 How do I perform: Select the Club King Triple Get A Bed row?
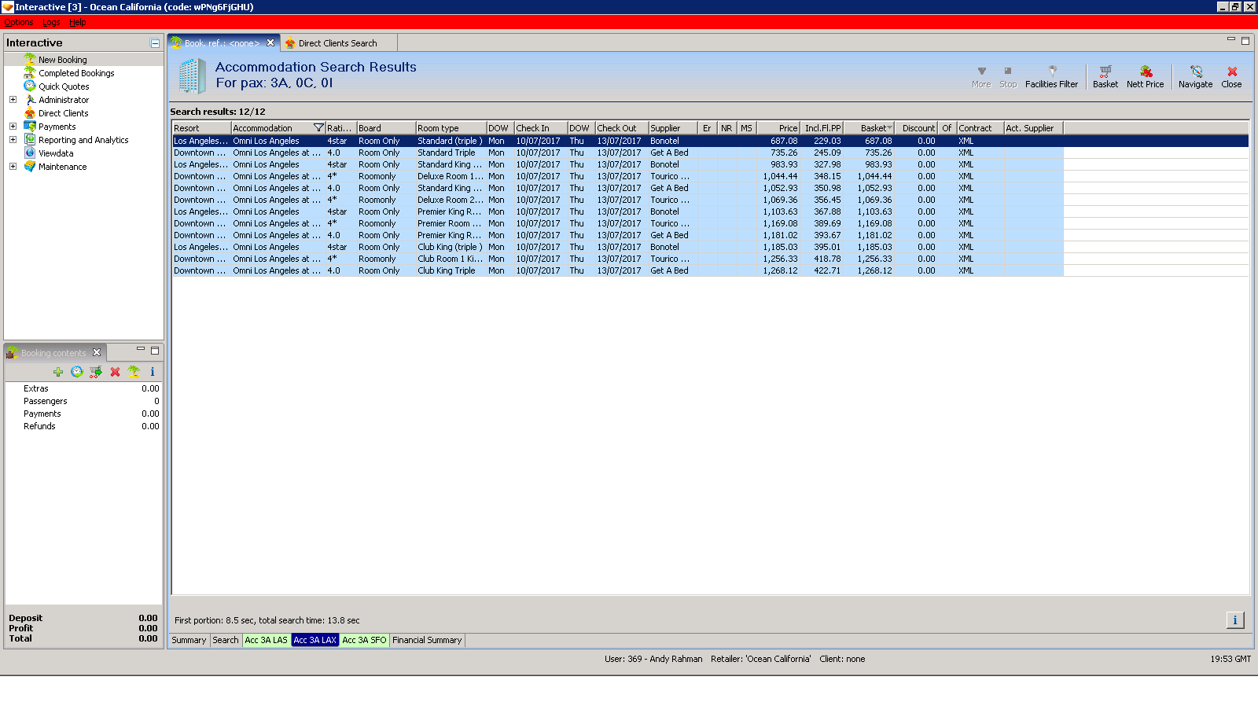pos(446,270)
